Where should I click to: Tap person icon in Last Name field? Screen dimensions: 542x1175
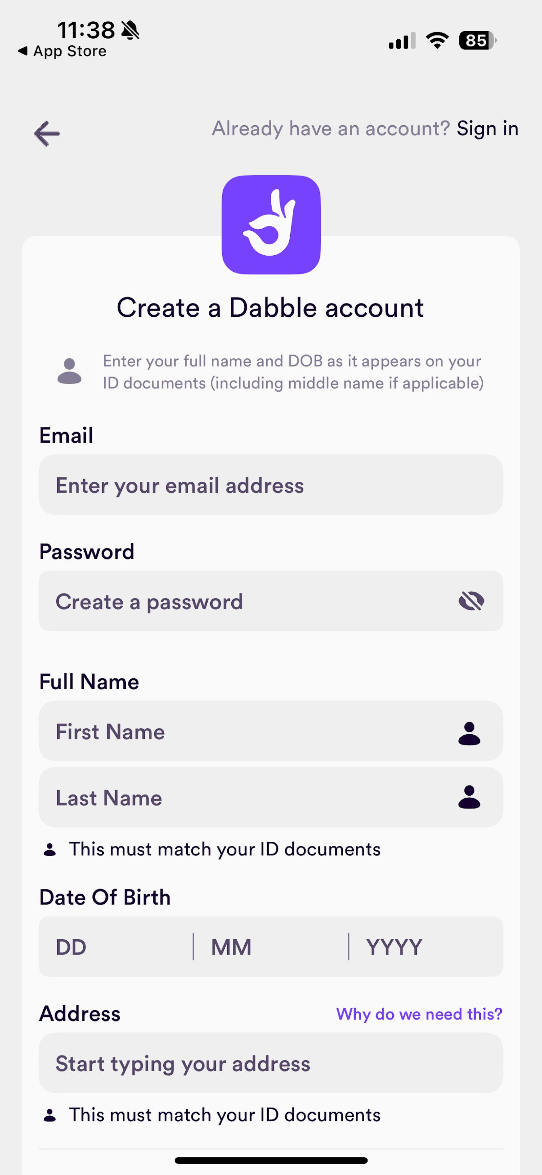click(x=469, y=797)
